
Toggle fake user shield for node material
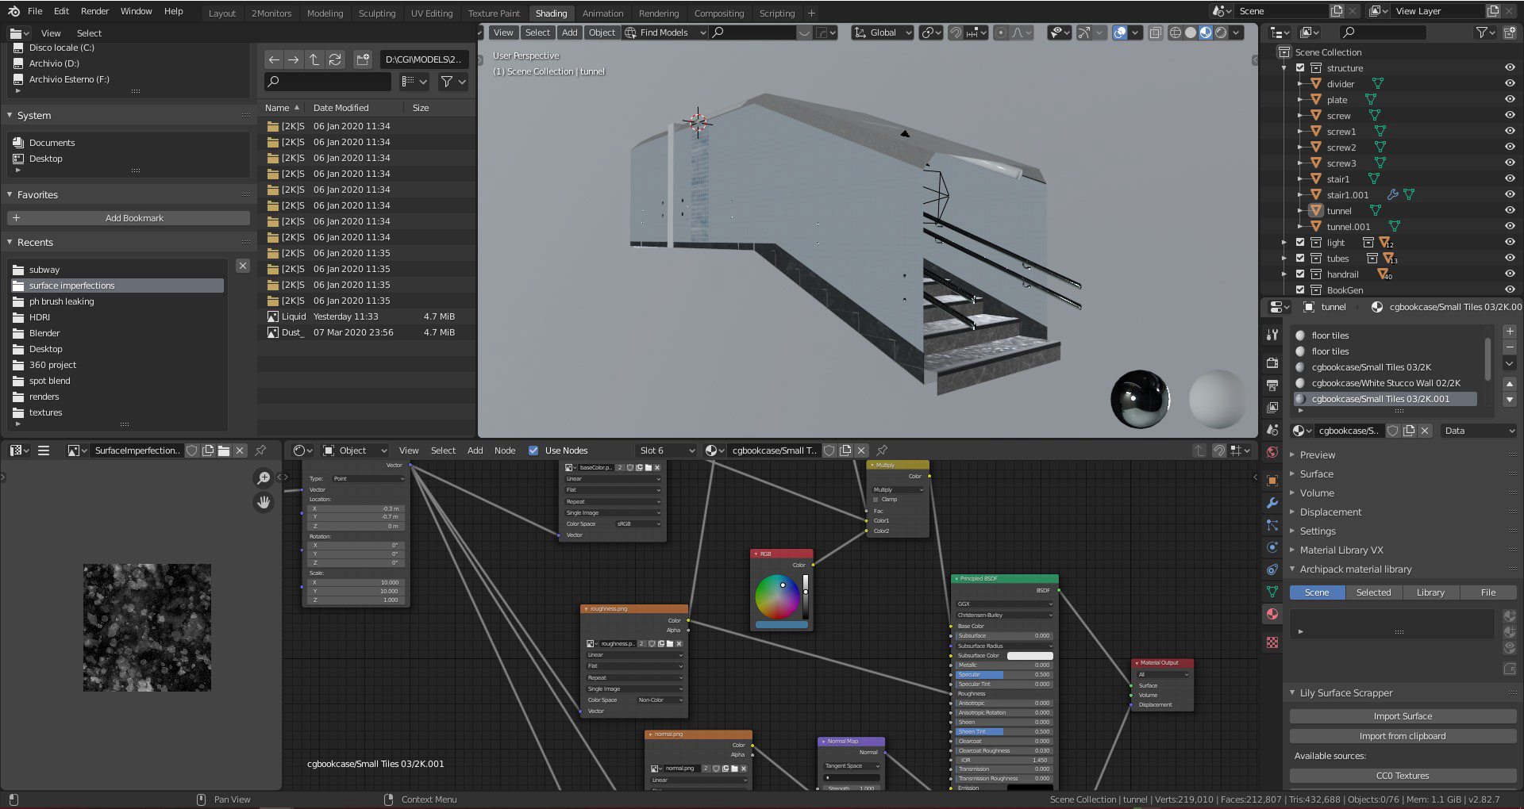pyautogui.click(x=829, y=451)
